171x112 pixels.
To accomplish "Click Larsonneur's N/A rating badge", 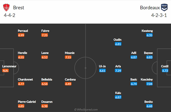I will point(6,71).
